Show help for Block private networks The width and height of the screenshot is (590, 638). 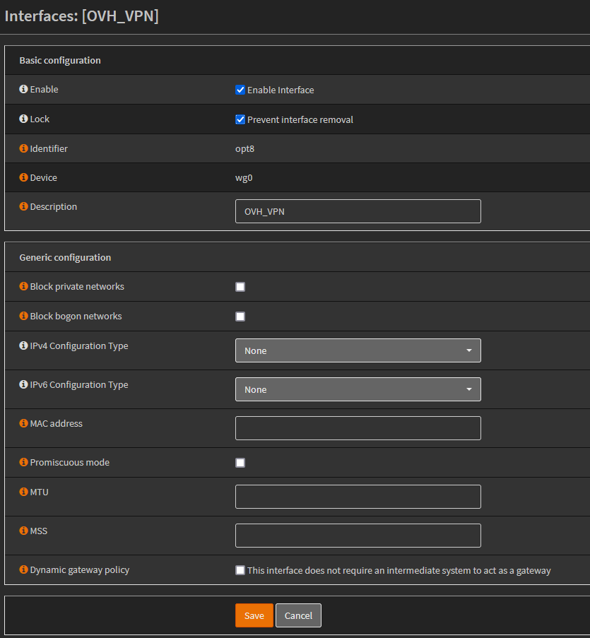pos(23,287)
